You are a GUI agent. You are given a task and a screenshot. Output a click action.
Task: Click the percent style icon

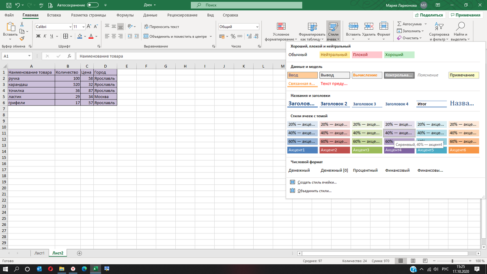pos(233,36)
